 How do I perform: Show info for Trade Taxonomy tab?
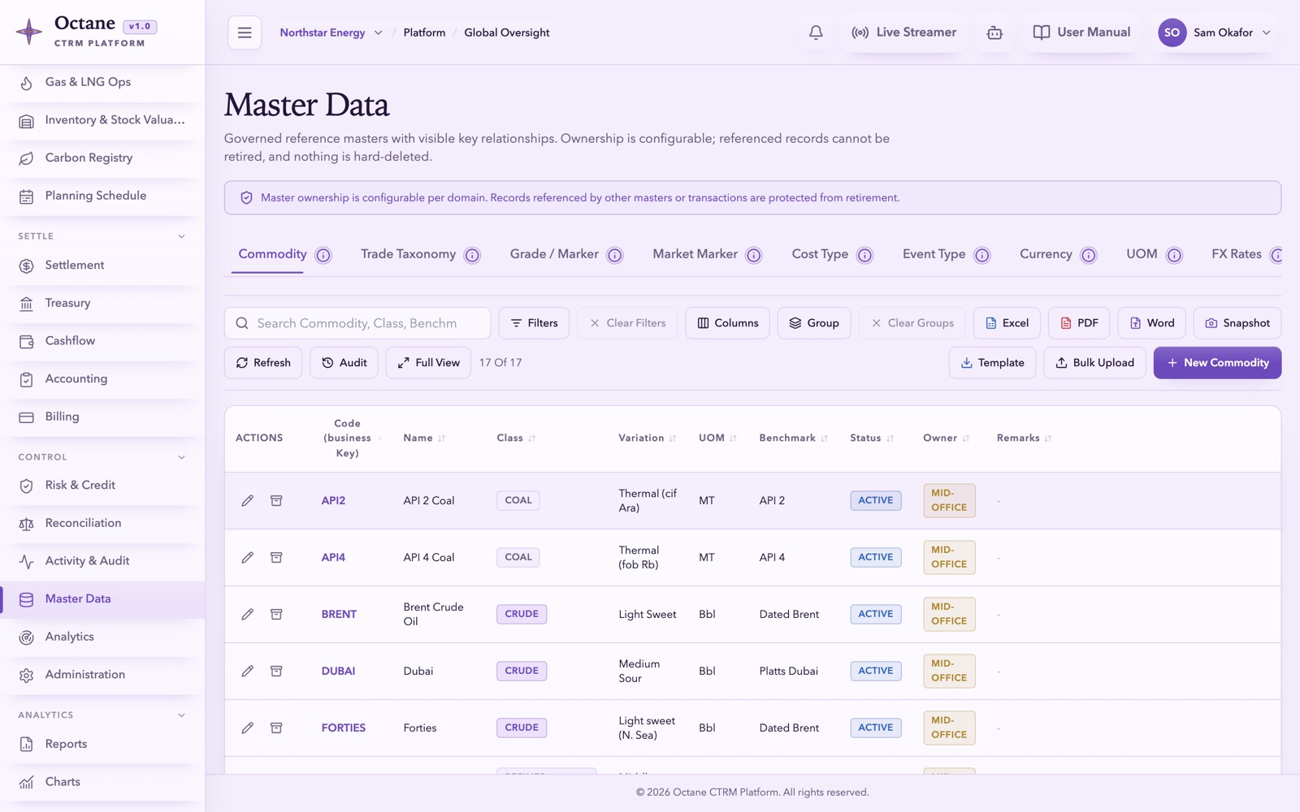pyautogui.click(x=472, y=255)
